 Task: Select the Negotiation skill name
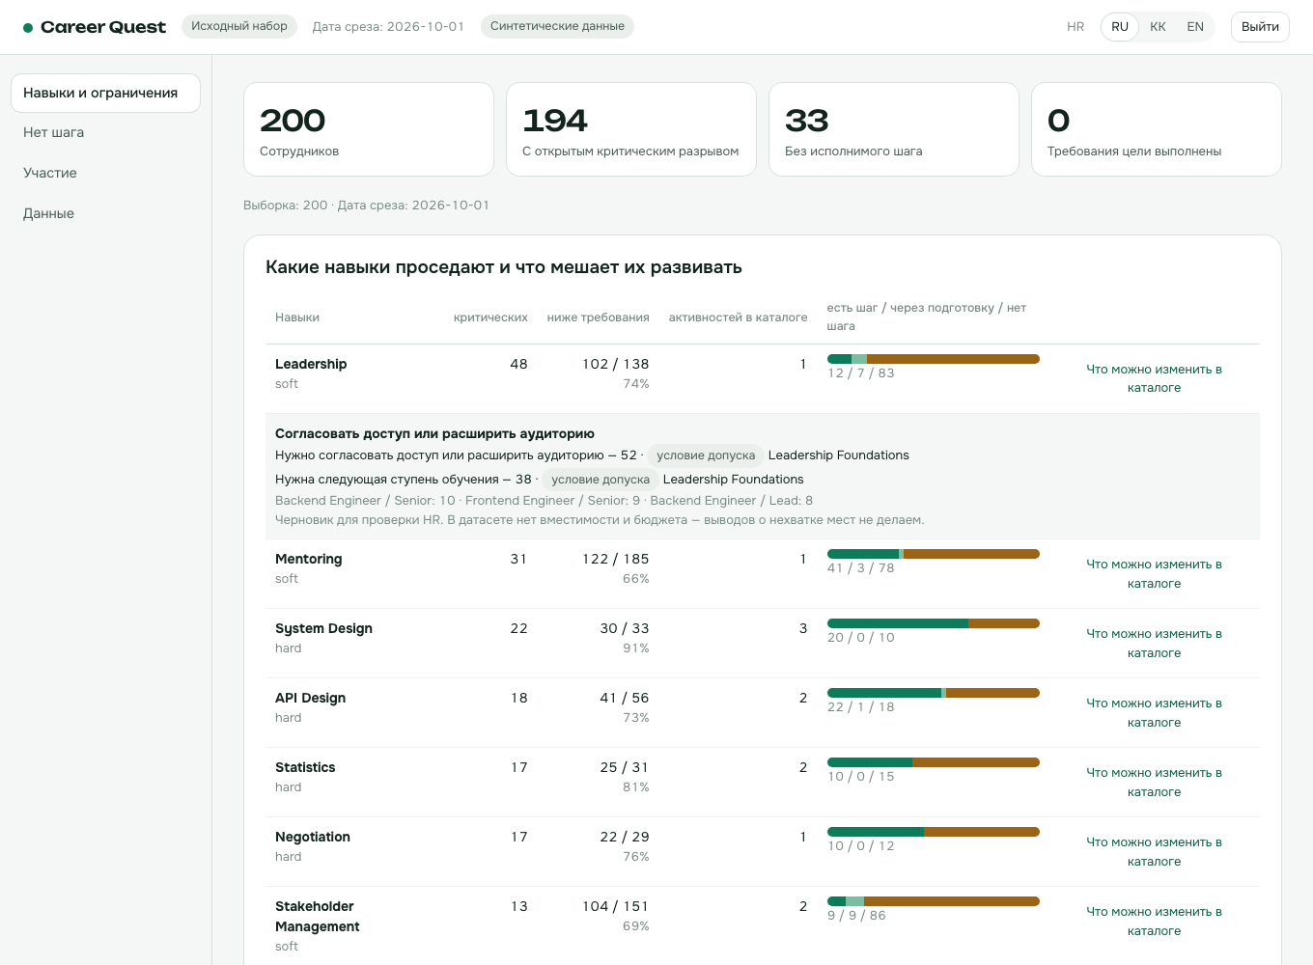[x=313, y=837]
